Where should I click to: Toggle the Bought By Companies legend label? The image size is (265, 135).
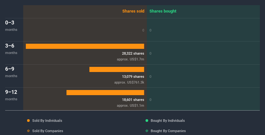pos(168,131)
